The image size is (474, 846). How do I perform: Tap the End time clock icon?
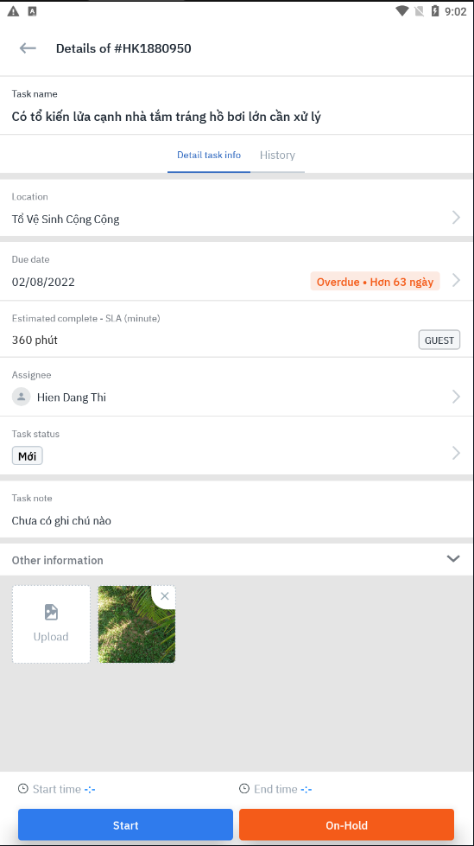tap(244, 789)
